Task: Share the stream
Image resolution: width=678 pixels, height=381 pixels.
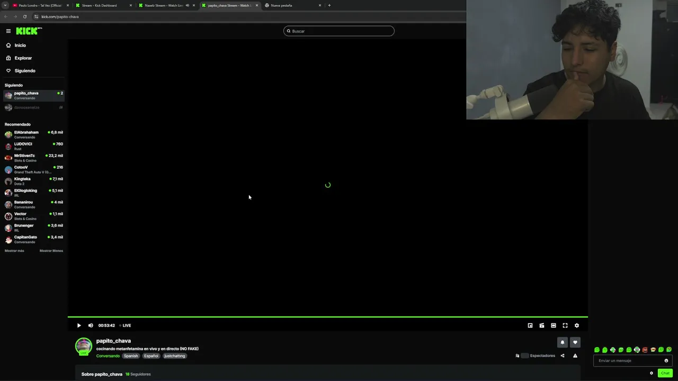Action: 563,356
